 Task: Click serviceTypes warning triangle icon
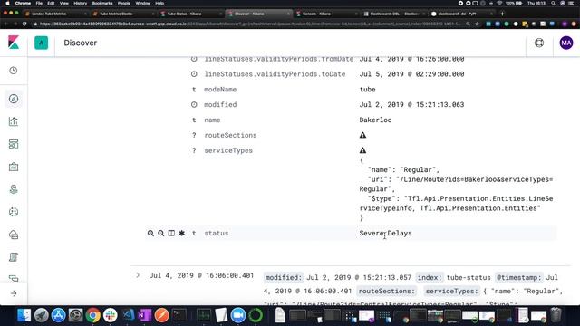tap(362, 150)
